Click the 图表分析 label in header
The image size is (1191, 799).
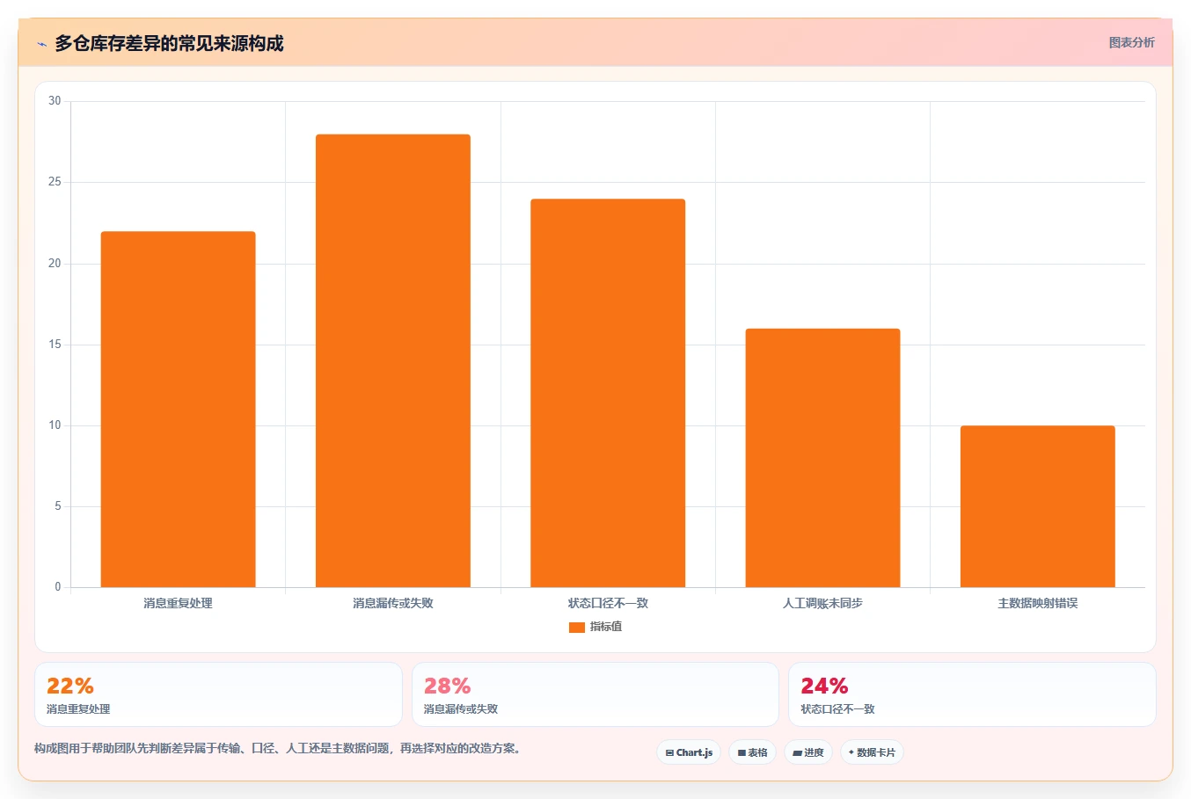click(x=1131, y=42)
